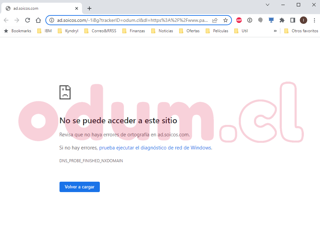Expand the hidden bookmarks overflow chevron

click(x=275, y=31)
